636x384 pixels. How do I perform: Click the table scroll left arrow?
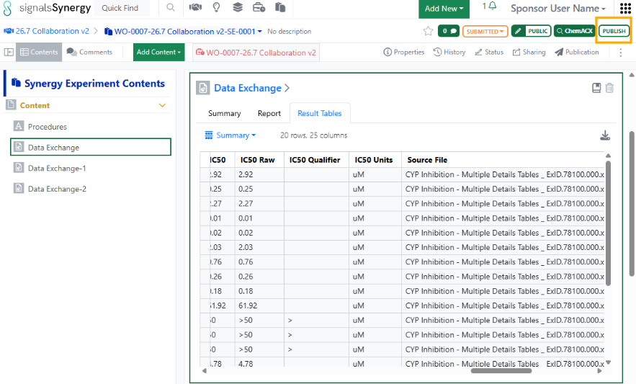205,370
